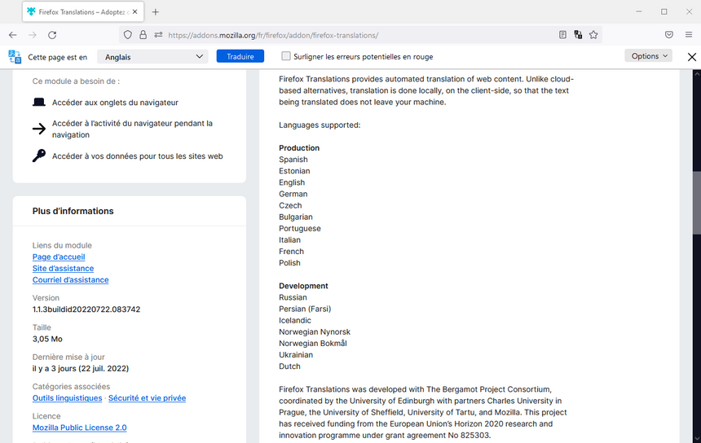Open the Site d'assistance link

pyautogui.click(x=63, y=269)
